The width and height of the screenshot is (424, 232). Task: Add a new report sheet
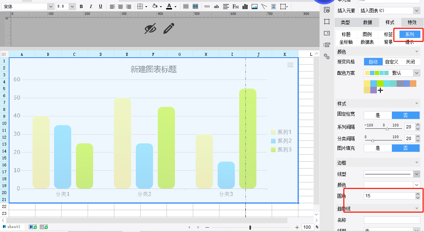(33, 227)
